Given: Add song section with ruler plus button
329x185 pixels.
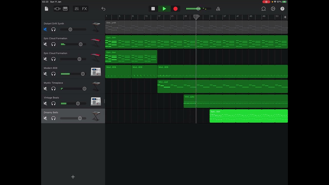Looking at the screenshot, I should [285, 17].
